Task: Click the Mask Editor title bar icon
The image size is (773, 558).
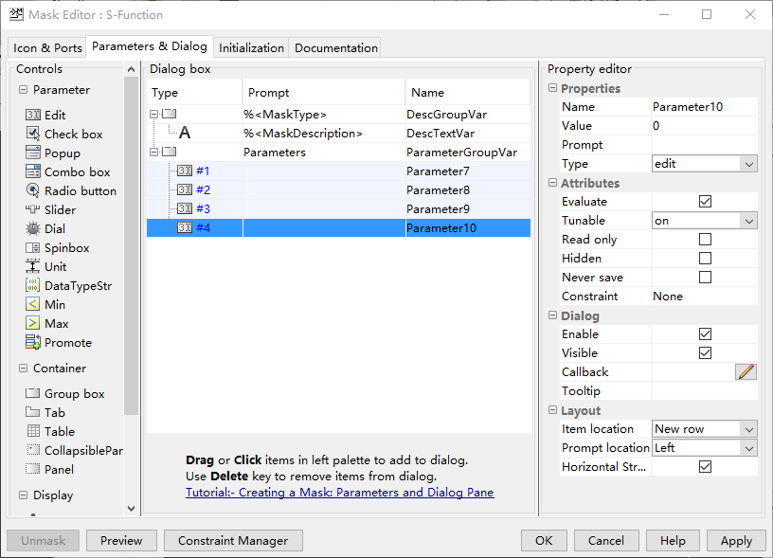Action: [16, 14]
